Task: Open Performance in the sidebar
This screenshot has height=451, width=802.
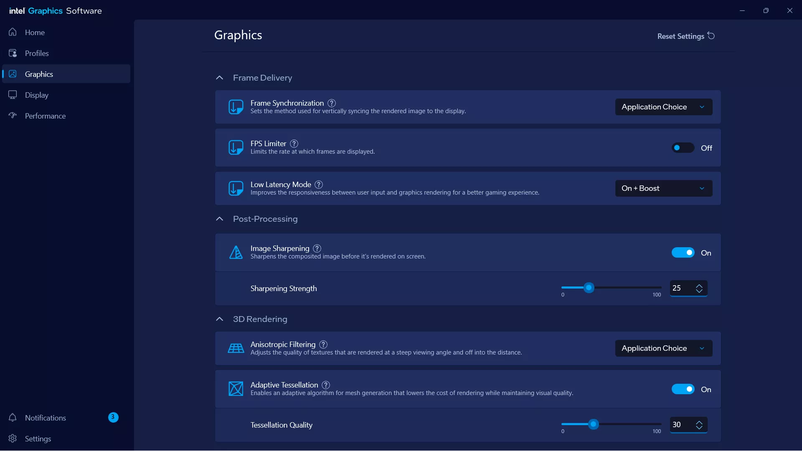Action: [x=45, y=116]
